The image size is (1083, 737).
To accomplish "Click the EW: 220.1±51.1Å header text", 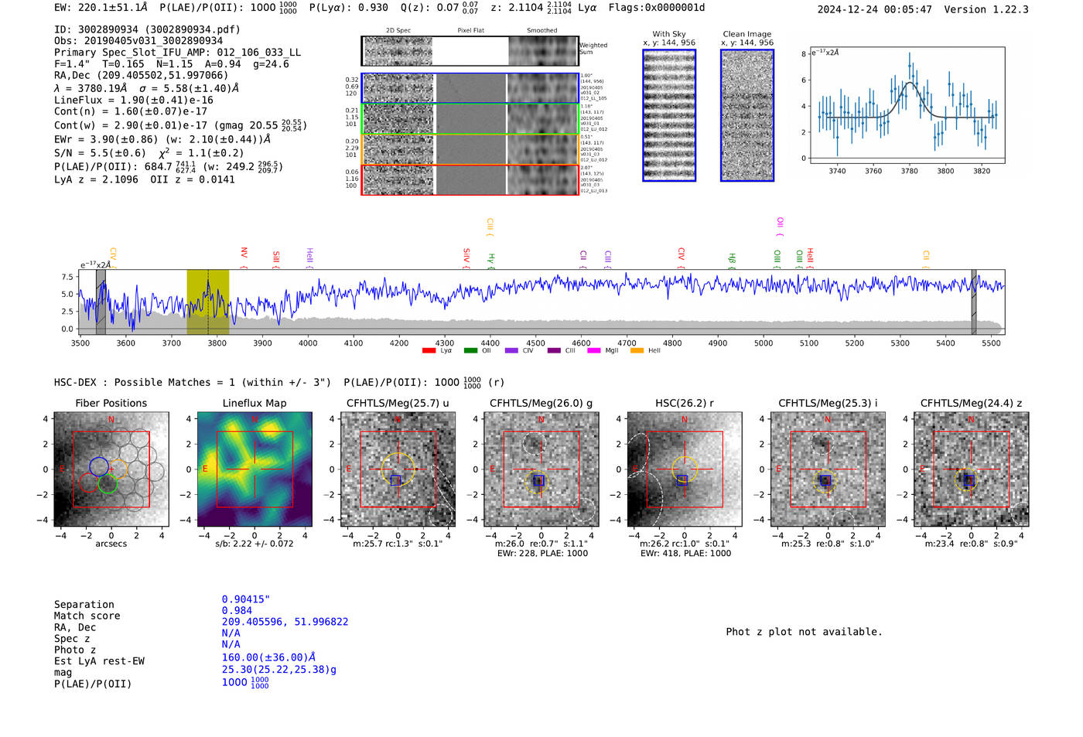I will click(101, 8).
